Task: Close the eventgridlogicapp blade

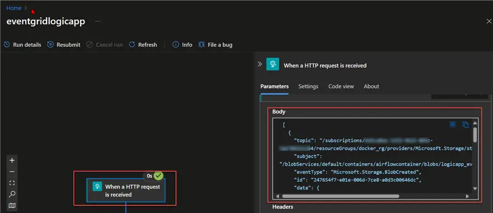Action: pos(489,21)
